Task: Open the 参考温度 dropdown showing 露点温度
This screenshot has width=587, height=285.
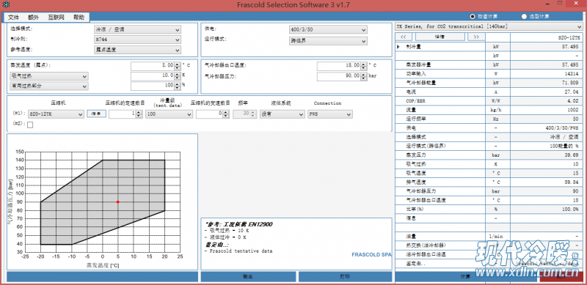Action: click(x=137, y=50)
